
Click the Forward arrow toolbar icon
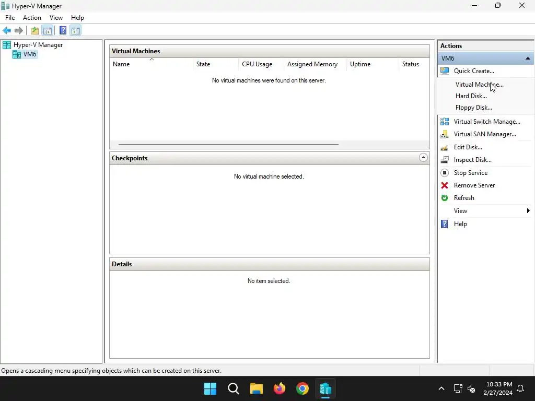pos(19,31)
